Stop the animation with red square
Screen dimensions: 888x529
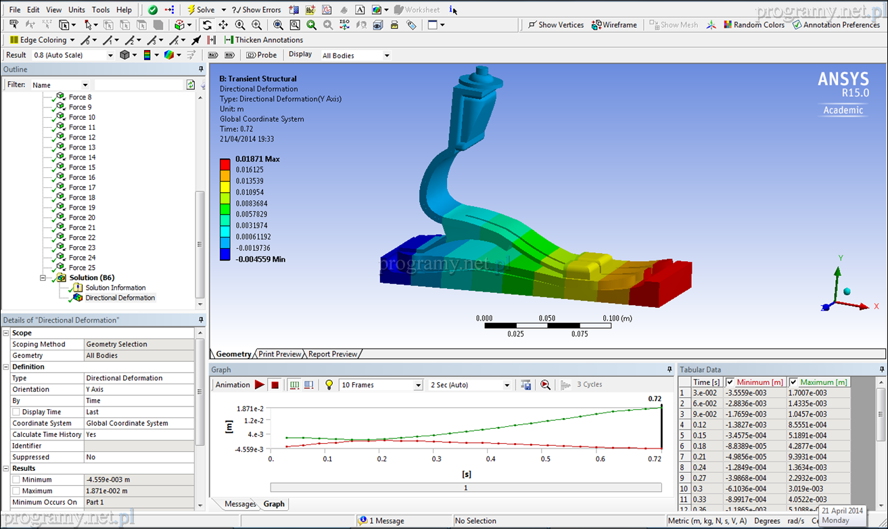point(275,385)
